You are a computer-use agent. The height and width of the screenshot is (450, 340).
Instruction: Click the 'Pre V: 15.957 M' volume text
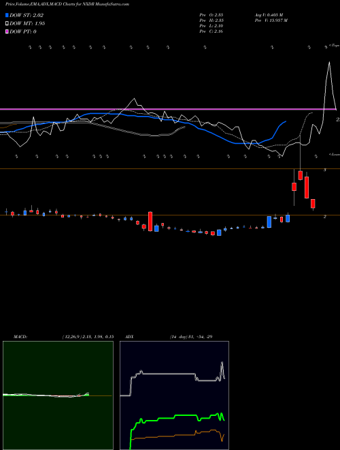point(271,20)
